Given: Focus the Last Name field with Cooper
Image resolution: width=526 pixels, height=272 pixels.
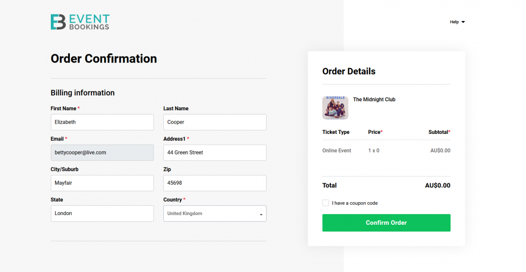Looking at the screenshot, I should pos(215,122).
